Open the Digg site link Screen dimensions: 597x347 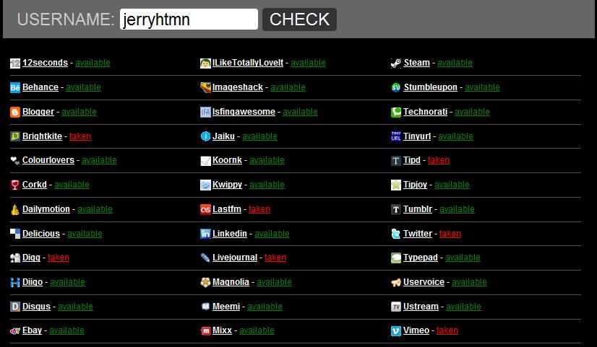[x=31, y=258]
